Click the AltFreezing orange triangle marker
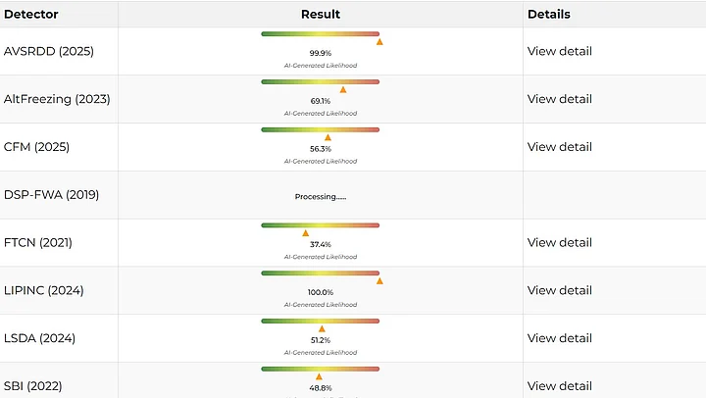 click(343, 90)
